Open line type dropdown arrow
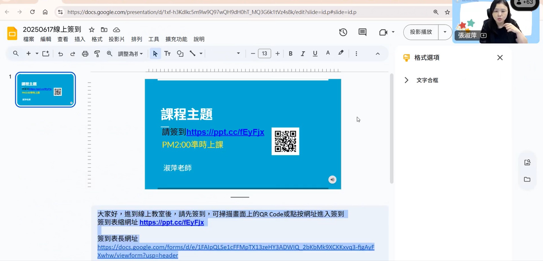 pos(201,54)
